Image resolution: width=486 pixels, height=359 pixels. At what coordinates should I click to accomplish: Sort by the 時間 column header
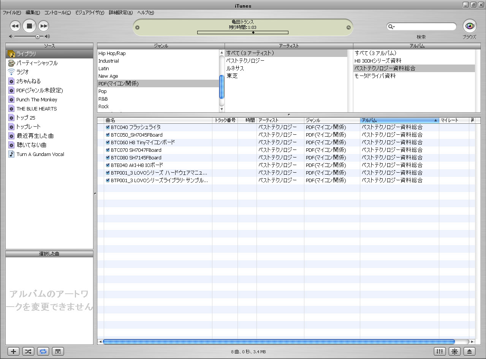(247, 120)
